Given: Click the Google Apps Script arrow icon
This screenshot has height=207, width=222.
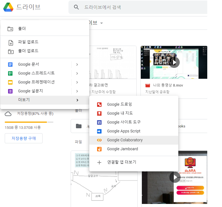Looking at the screenshot, I should tap(99, 131).
